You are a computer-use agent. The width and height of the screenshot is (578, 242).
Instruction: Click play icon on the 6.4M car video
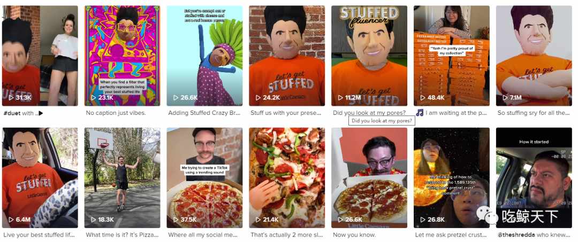point(11,220)
